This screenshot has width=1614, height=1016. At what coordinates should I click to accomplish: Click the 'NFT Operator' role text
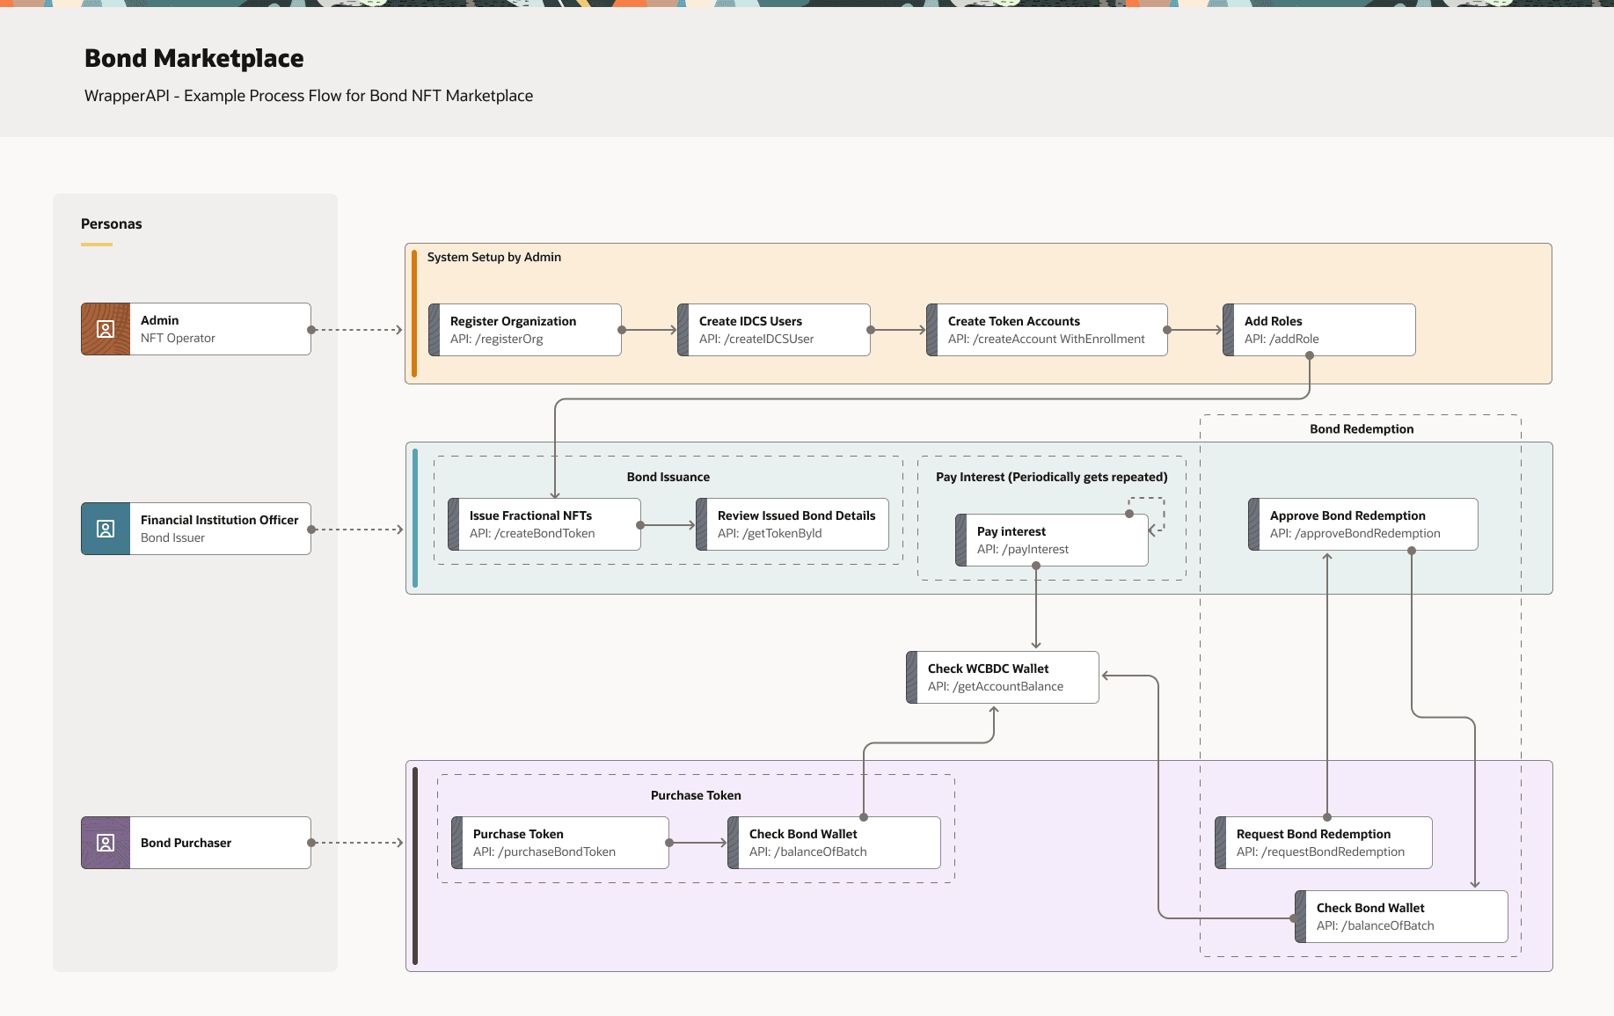178,338
